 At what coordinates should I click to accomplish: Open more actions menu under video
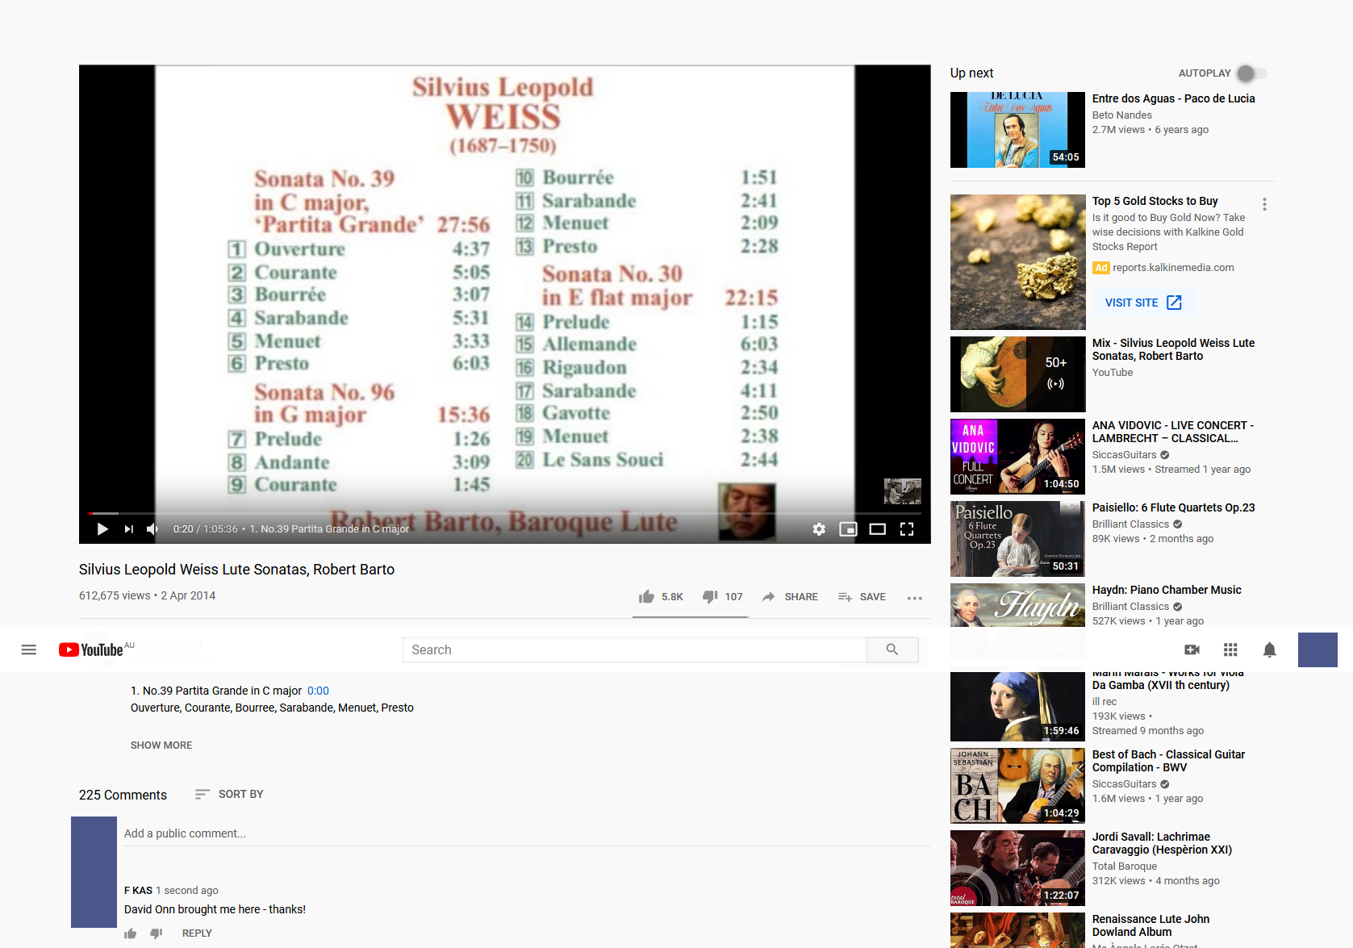click(914, 598)
